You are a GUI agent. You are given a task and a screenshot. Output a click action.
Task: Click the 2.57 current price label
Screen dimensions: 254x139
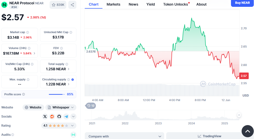[x=244, y=76]
